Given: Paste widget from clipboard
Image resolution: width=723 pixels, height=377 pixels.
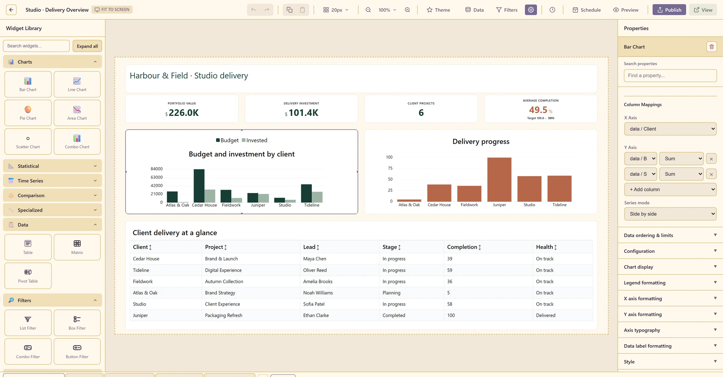Looking at the screenshot, I should pos(302,10).
